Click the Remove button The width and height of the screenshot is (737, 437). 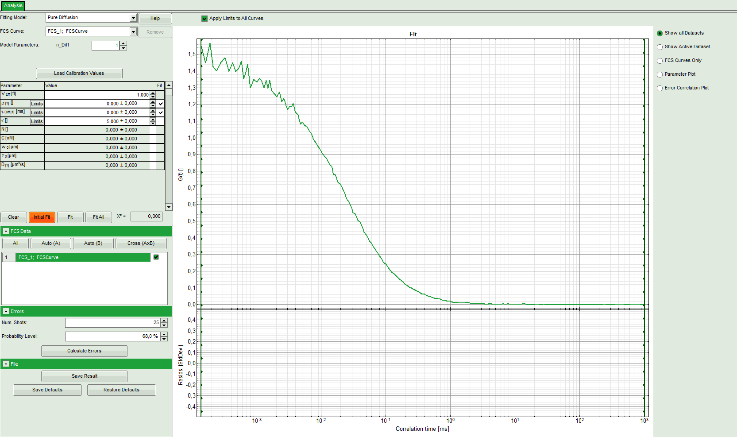pos(155,32)
